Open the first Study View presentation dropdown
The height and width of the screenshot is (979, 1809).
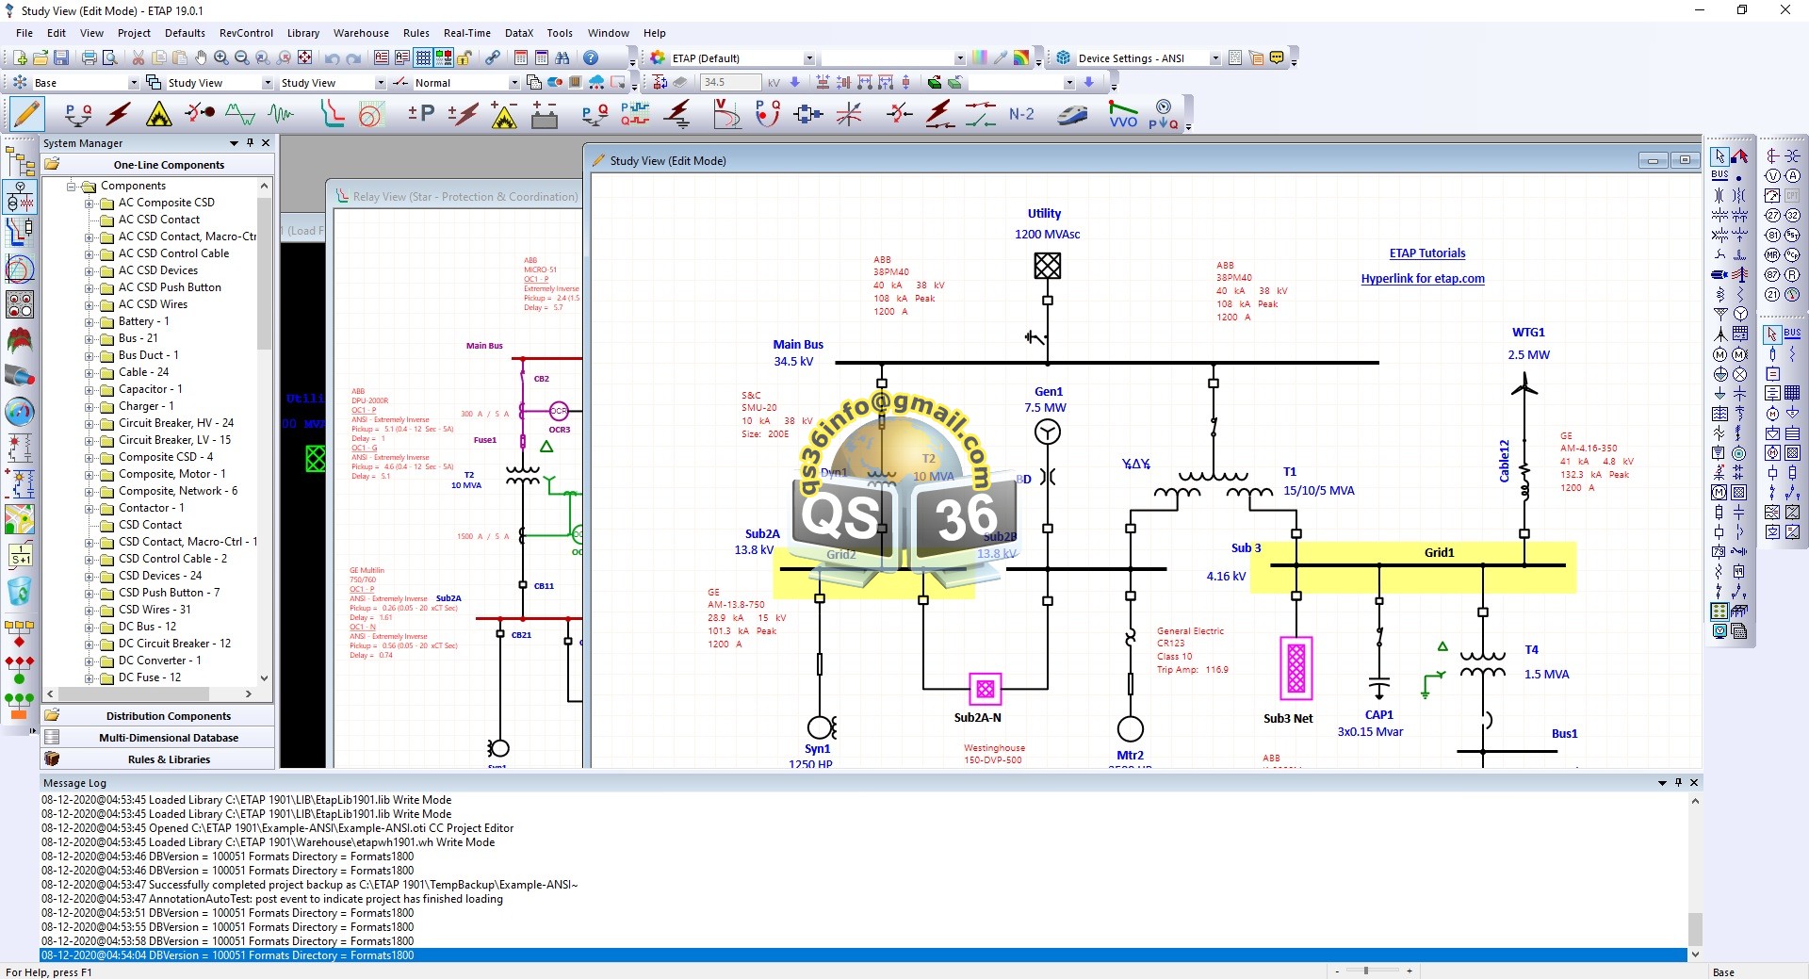268,83
